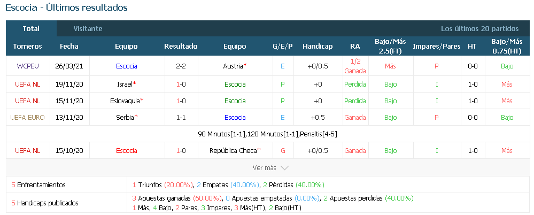Click República Checa team link
Image resolution: width=534 pixels, height=215 pixels.
[233, 151]
